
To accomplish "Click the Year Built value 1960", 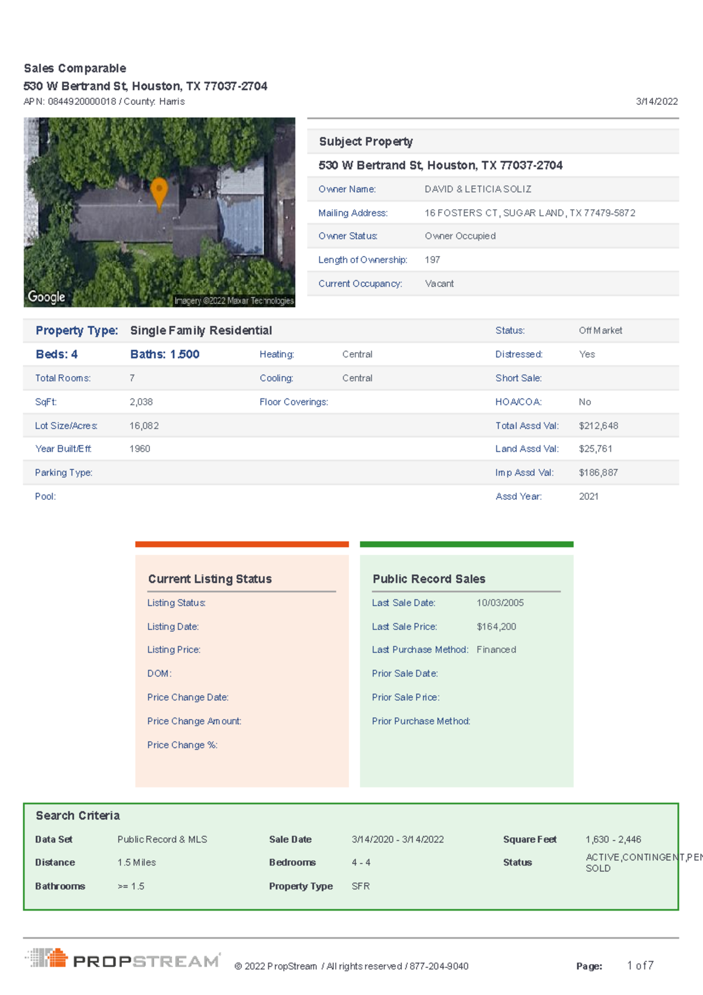I will point(140,449).
